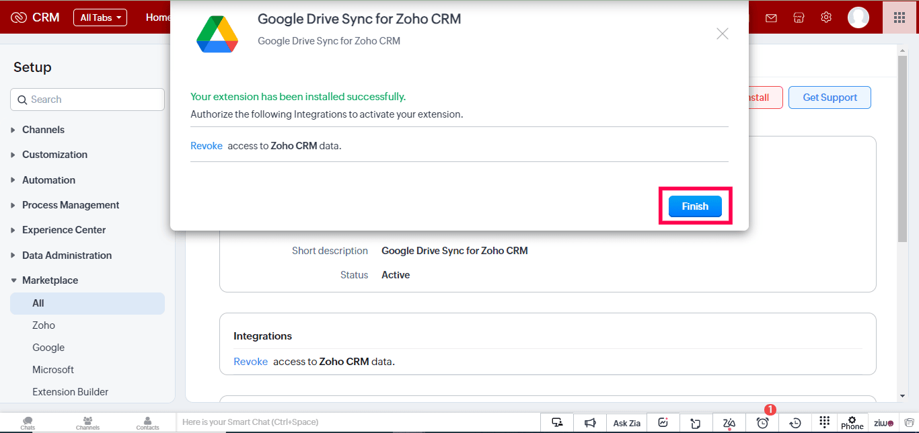Image resolution: width=919 pixels, height=433 pixels.
Task: Open the sticky note icon in bottom bar
Action: click(696, 423)
